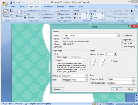
Task: Choose page Orientation
Action: click(31, 11)
